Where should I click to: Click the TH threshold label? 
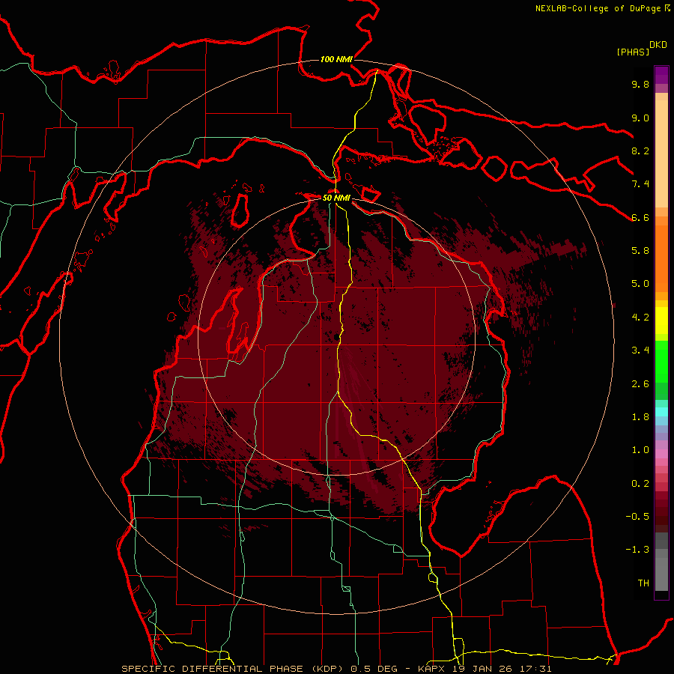click(x=643, y=583)
